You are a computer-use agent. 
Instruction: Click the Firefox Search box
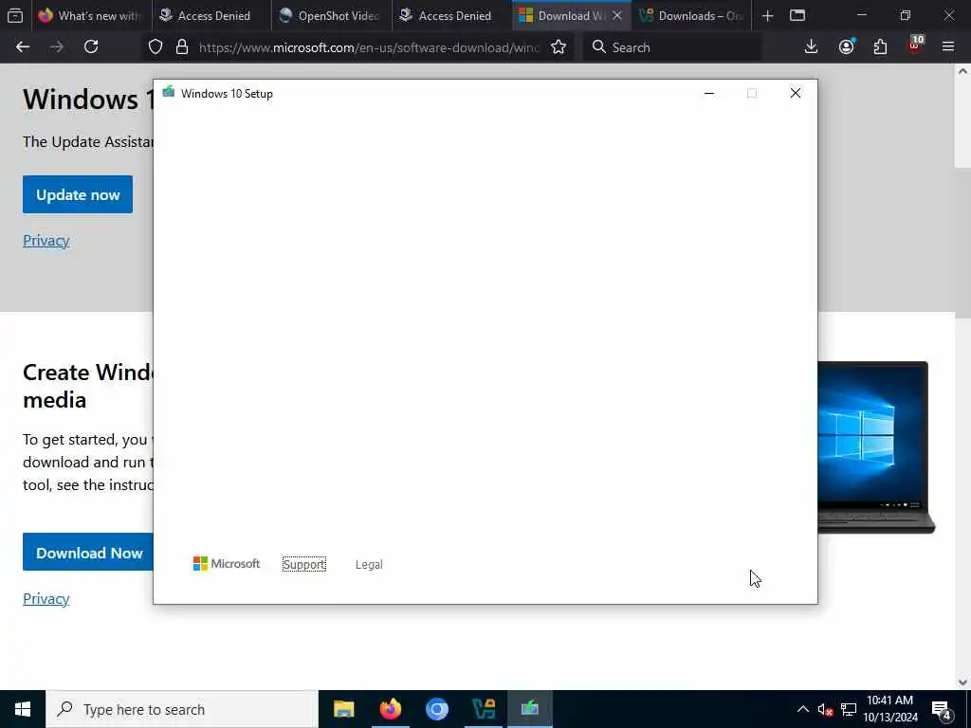(672, 47)
